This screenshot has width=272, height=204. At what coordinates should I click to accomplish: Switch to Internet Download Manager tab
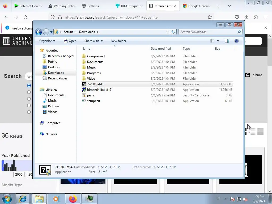(29, 6)
